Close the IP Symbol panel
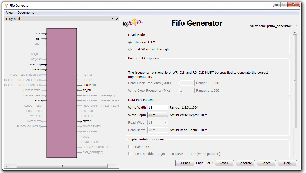306x173 pixels. point(117,19)
